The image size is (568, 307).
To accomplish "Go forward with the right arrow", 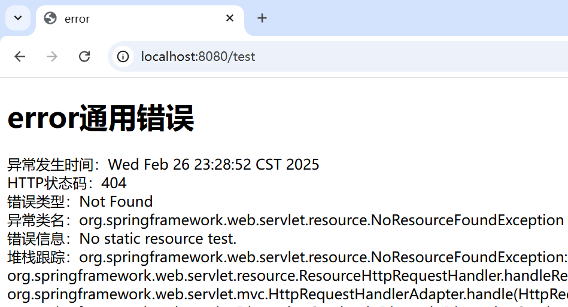I will click(52, 56).
